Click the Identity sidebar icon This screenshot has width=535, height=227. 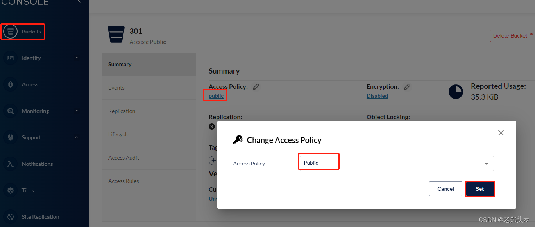pyautogui.click(x=11, y=58)
